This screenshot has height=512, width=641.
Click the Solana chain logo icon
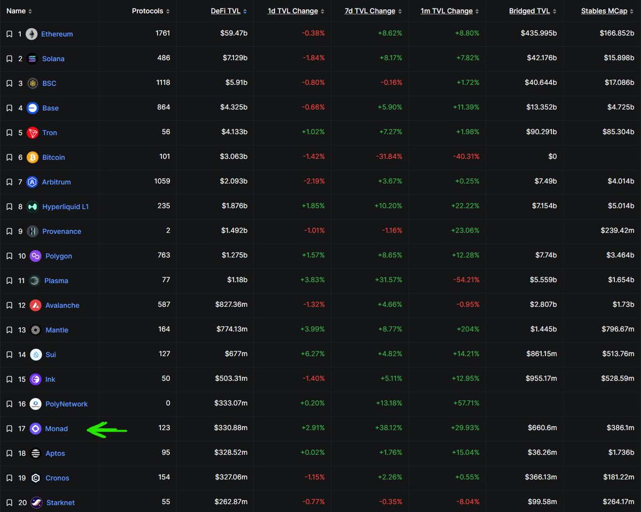[32, 59]
